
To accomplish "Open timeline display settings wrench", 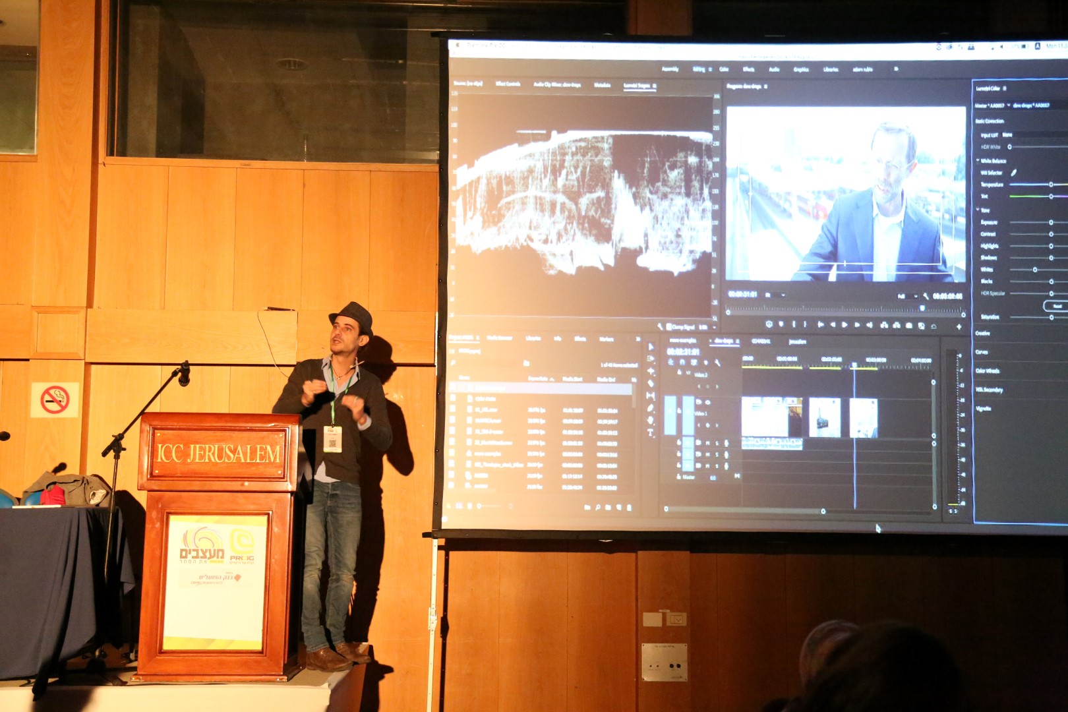I will tap(718, 363).
